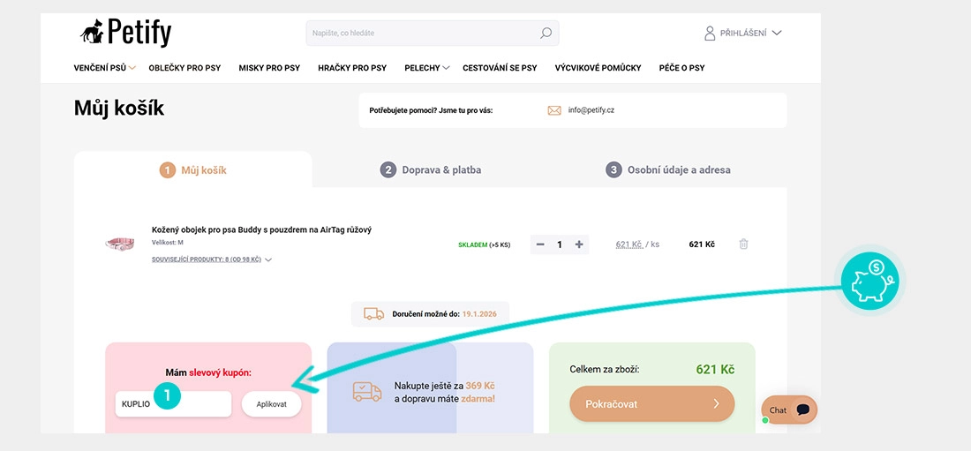Delete the item with the trash icon
971x451 pixels.
744,244
